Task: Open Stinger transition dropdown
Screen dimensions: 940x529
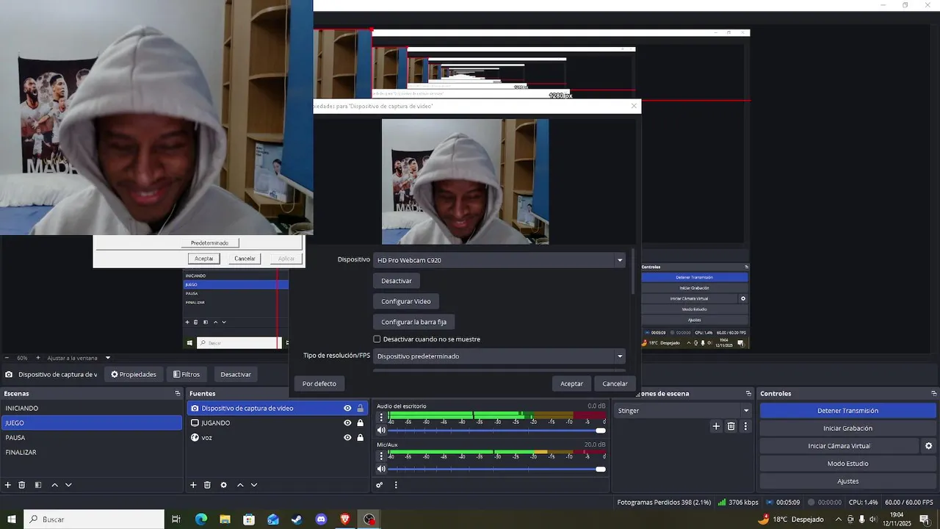Action: (x=684, y=411)
